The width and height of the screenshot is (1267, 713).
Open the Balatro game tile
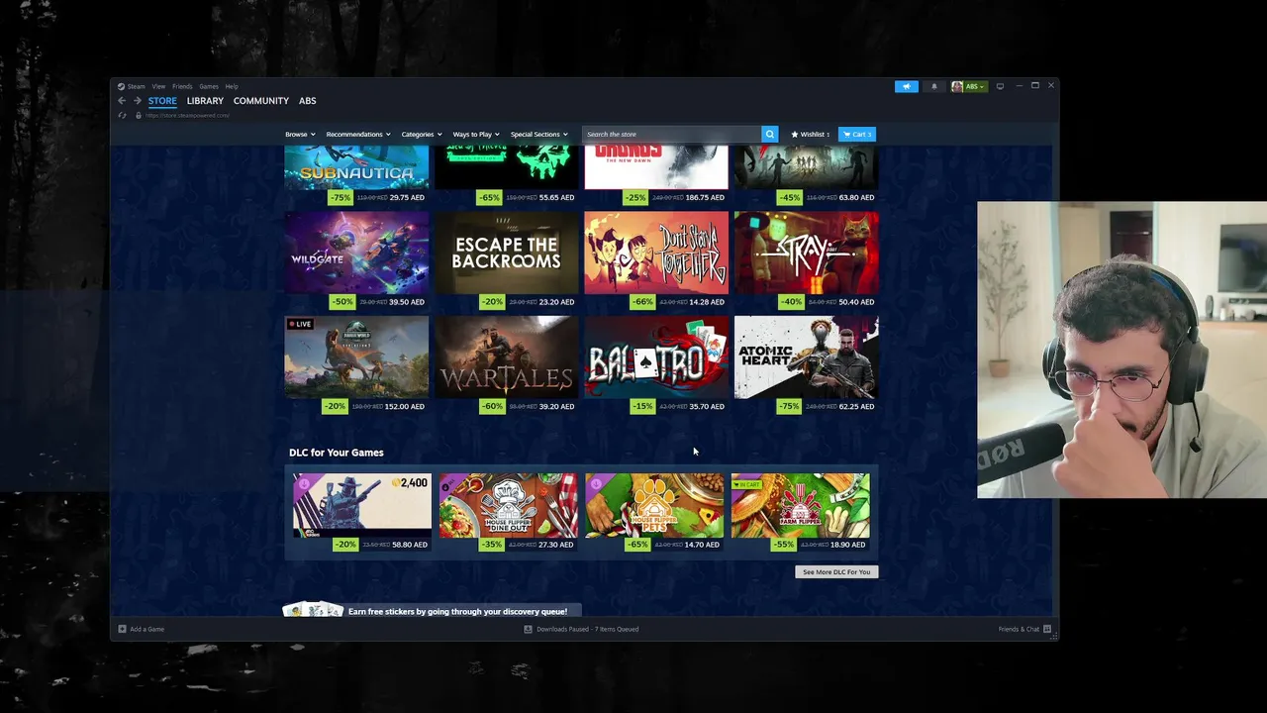pos(656,357)
